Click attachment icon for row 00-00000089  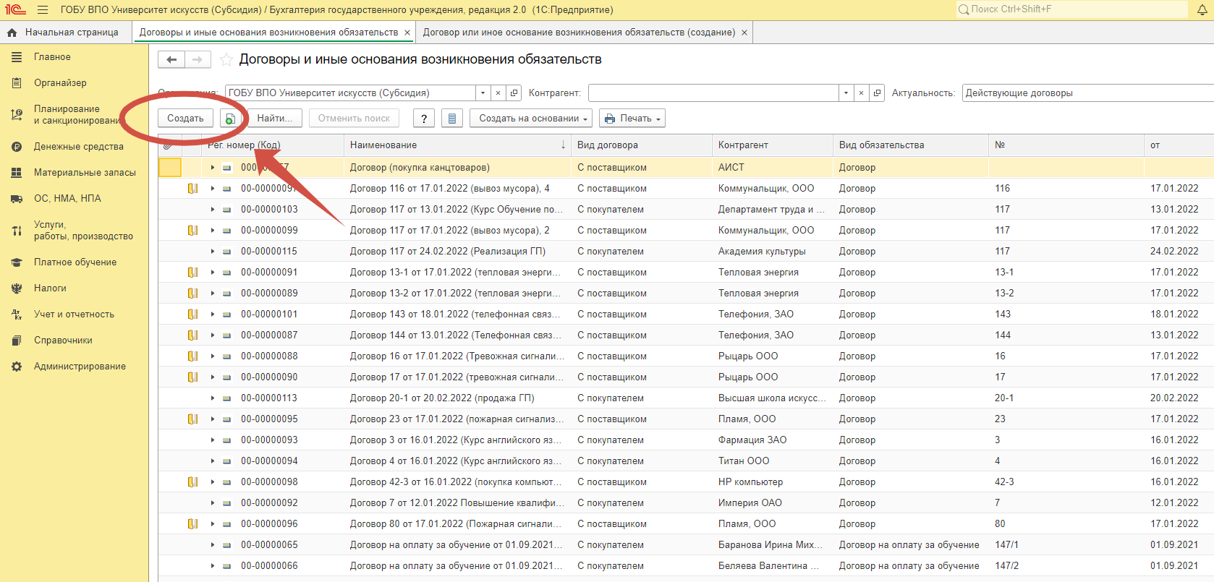[192, 294]
